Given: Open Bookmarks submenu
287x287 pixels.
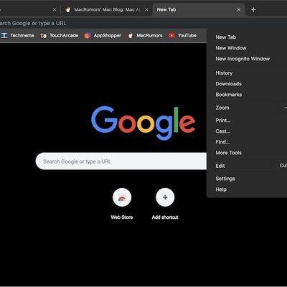Looking at the screenshot, I should click(247, 95).
